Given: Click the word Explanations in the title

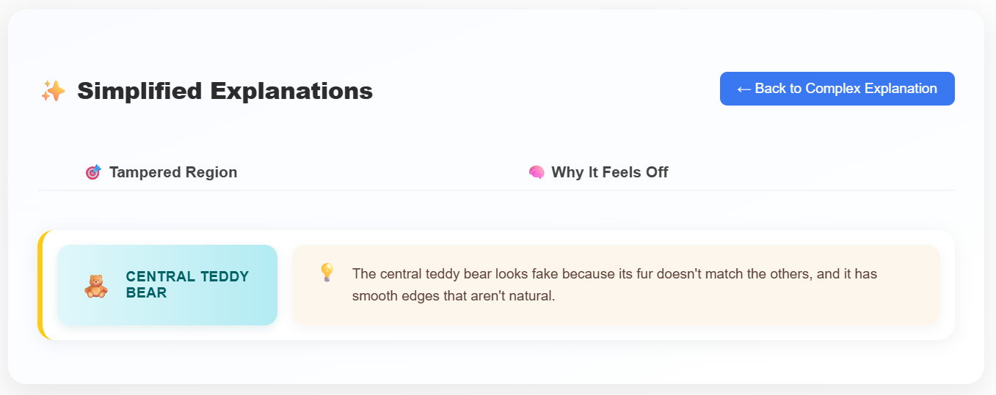Looking at the screenshot, I should click(291, 92).
